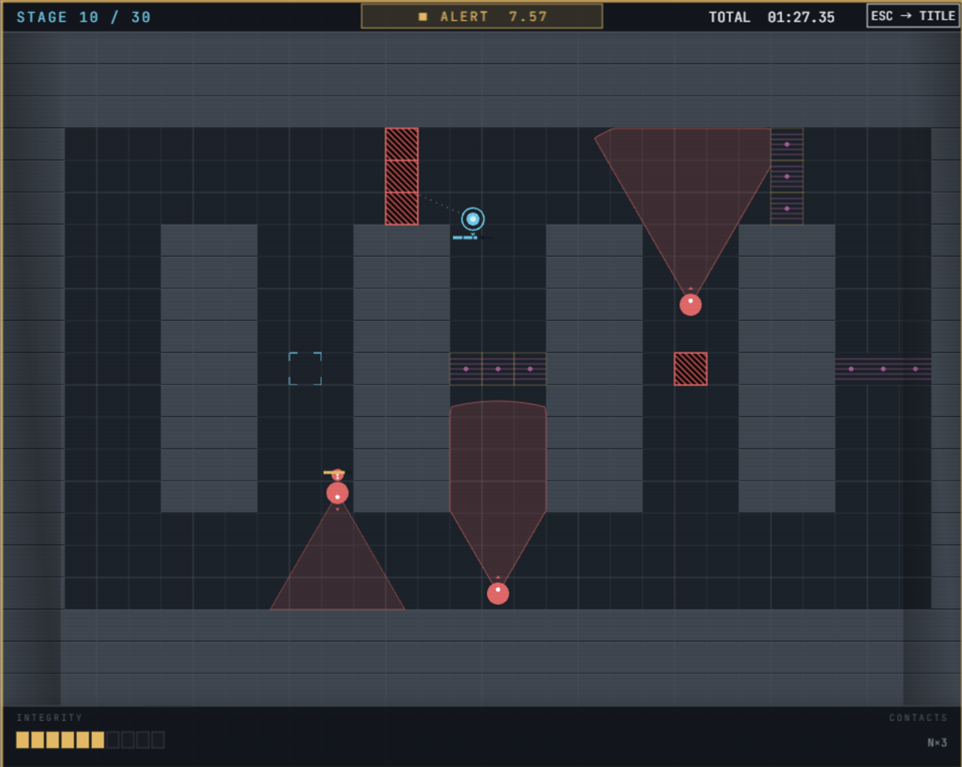Select the dashed blue target bracket square

(x=305, y=368)
